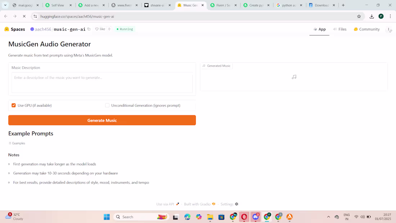Open the Windows Start menu

pyautogui.click(x=107, y=217)
